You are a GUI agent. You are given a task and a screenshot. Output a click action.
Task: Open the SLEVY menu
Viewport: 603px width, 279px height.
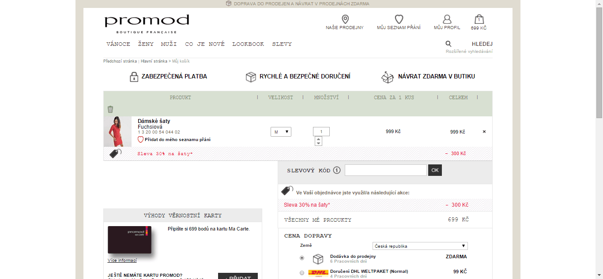[282, 44]
